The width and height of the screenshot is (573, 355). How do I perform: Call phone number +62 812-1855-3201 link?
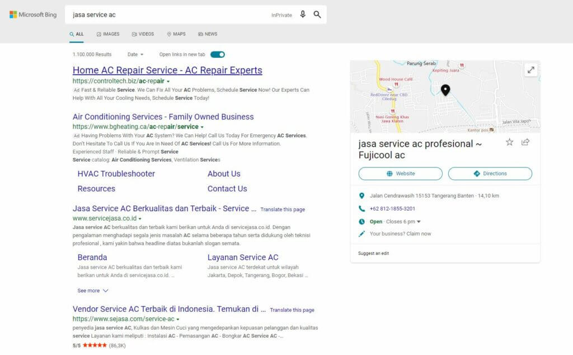click(392, 209)
